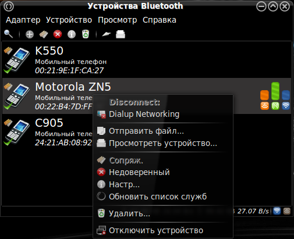
Task: Click the green link quality bar
Action: (x=275, y=91)
